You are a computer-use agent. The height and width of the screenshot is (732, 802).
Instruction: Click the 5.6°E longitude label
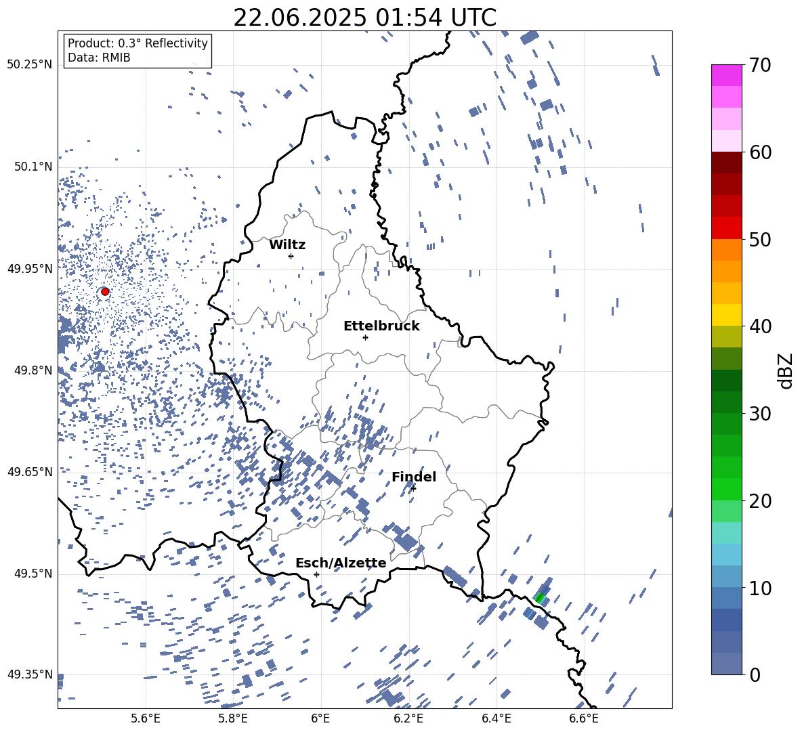coord(146,718)
